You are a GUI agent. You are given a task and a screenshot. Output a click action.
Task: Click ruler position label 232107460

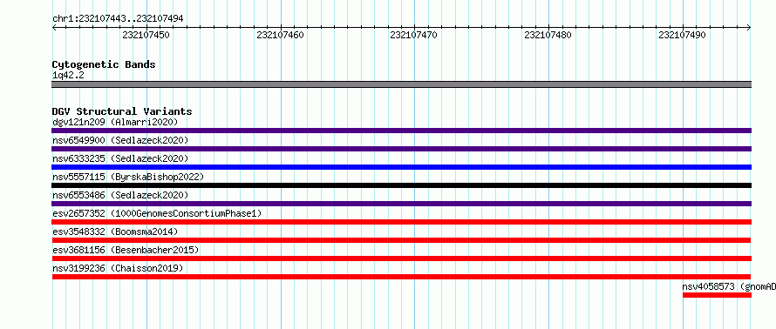pyautogui.click(x=280, y=35)
